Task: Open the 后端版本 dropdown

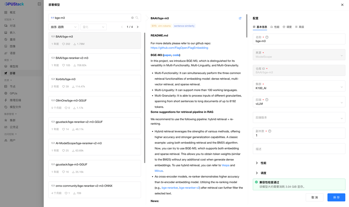Action: click(299, 118)
